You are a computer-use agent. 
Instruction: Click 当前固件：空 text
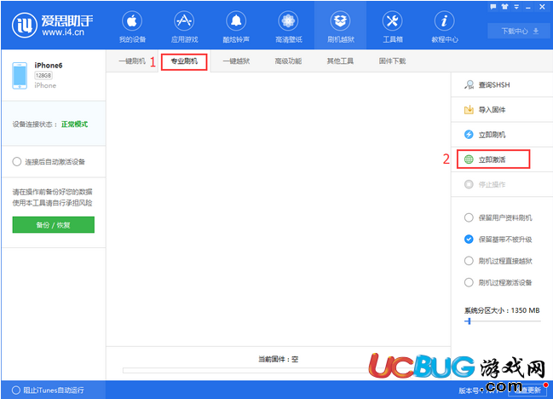tap(279, 359)
